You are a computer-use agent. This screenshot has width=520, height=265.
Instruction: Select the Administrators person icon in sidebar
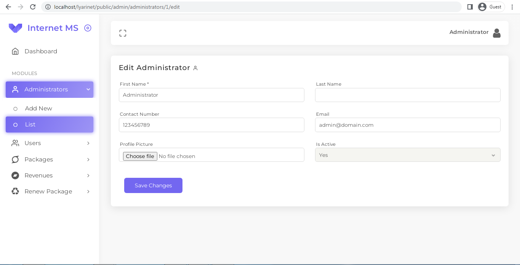click(15, 89)
